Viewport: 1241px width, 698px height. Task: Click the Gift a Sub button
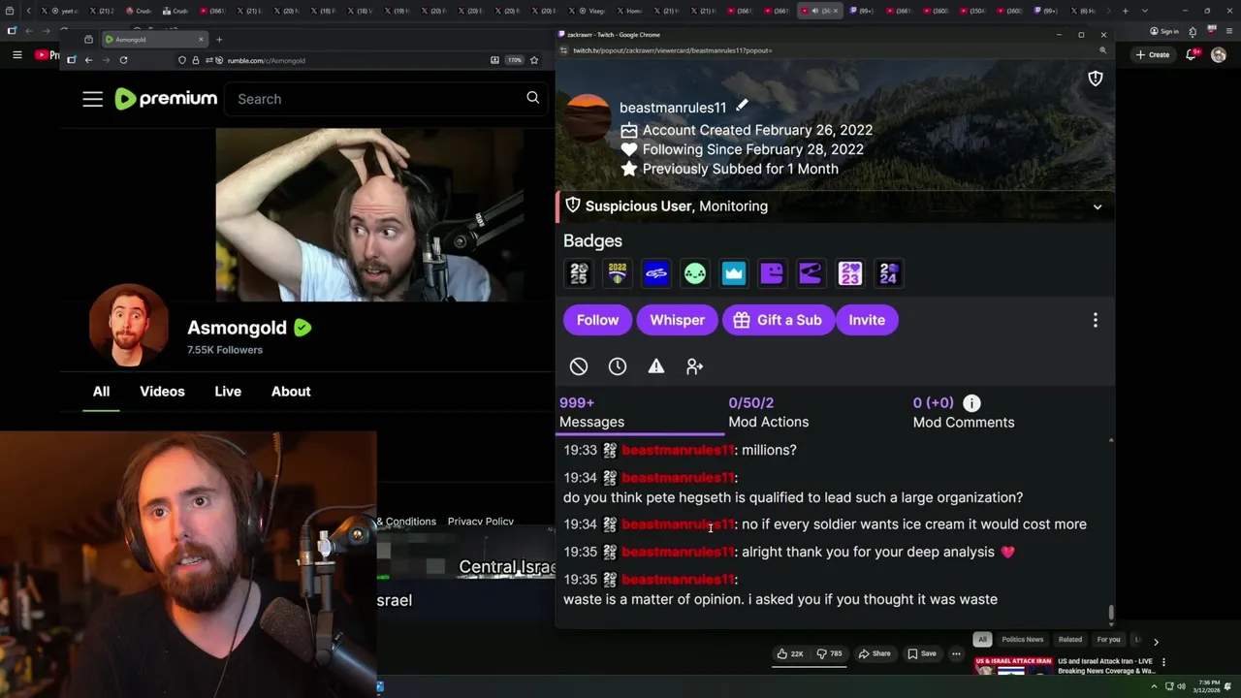click(x=778, y=320)
